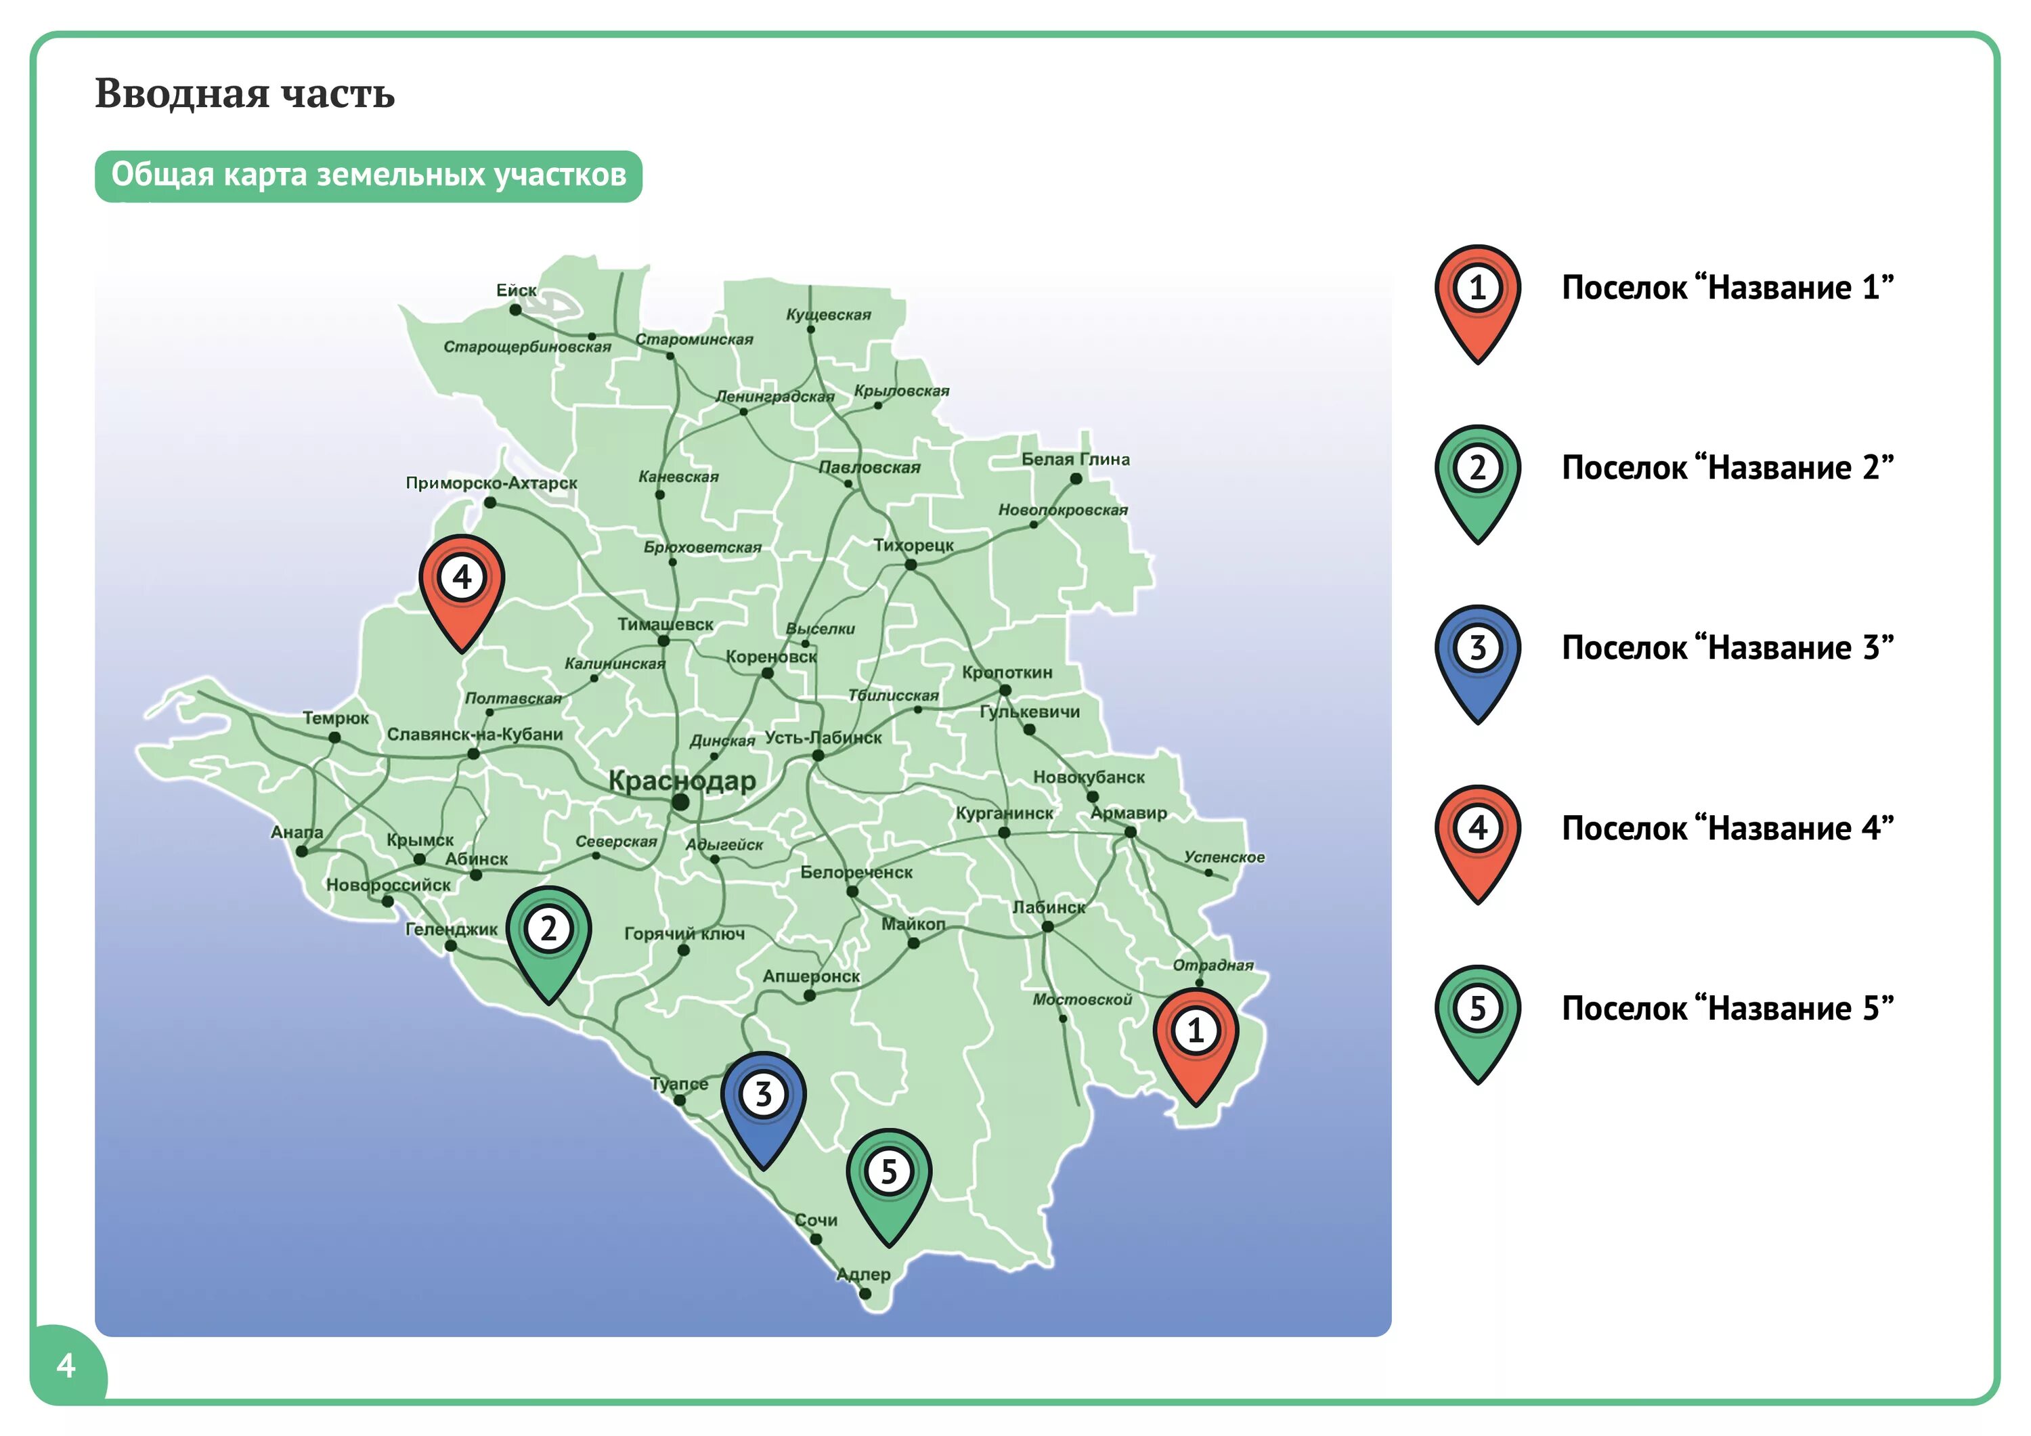Click blue legend pin icon numbered 3
Screen dimensions: 2031x1436
coord(1477,663)
